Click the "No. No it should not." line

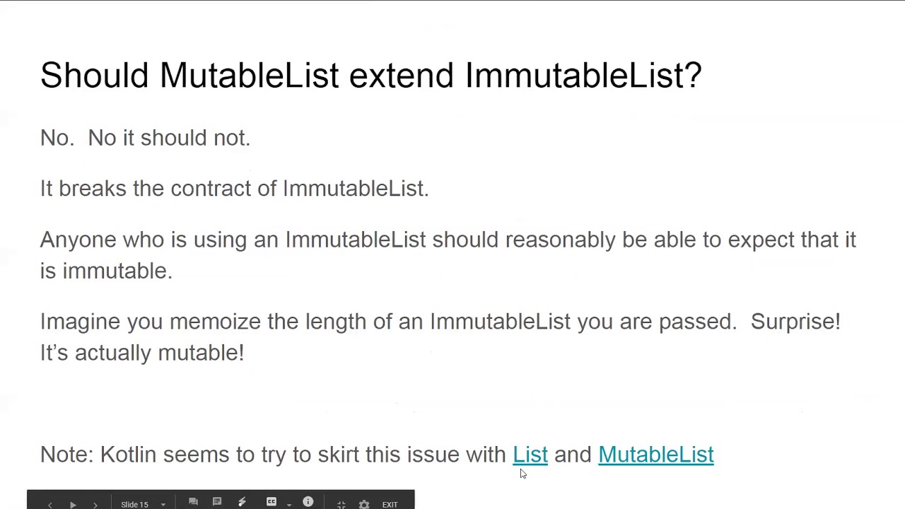pyautogui.click(x=145, y=138)
